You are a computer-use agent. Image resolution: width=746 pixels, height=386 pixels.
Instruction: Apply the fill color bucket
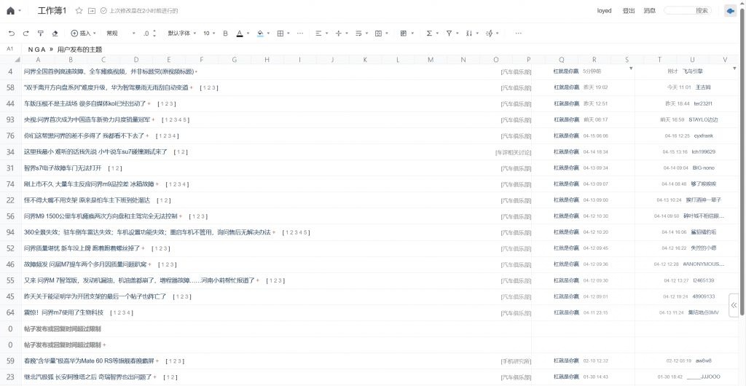click(260, 34)
